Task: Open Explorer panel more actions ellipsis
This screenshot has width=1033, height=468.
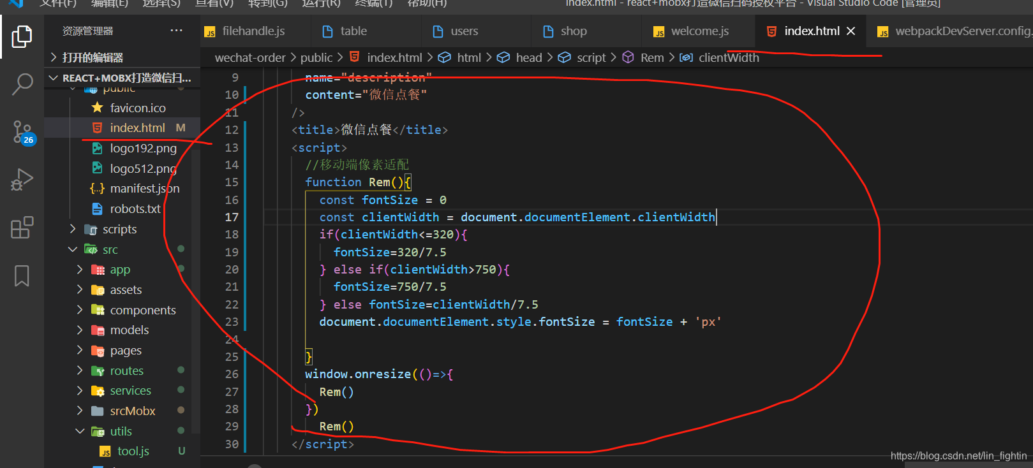Action: (176, 31)
